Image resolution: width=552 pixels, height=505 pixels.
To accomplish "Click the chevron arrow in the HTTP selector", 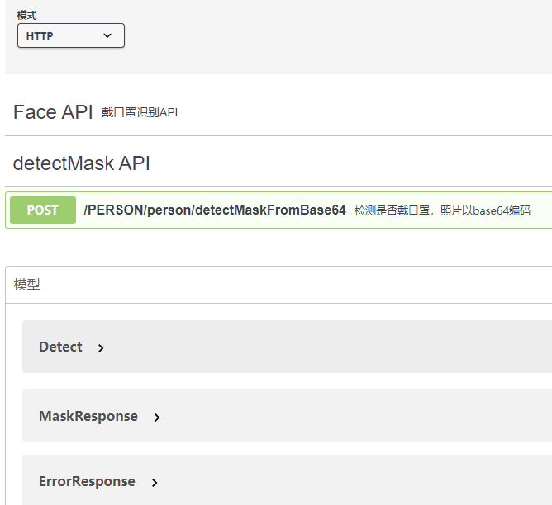I will pyautogui.click(x=107, y=35).
